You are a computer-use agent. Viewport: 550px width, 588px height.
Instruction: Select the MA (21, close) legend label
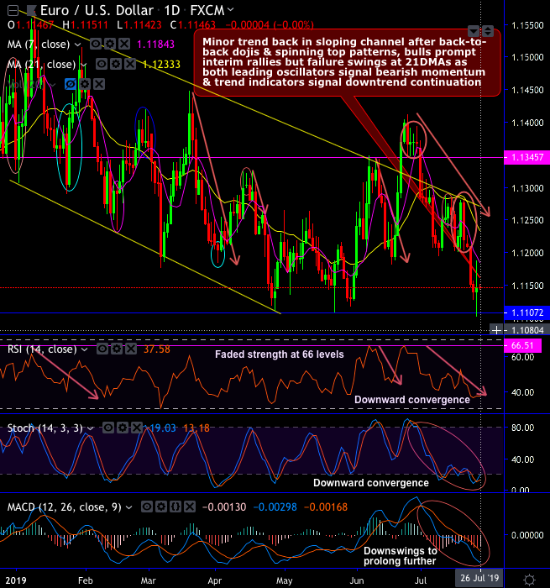[42, 65]
